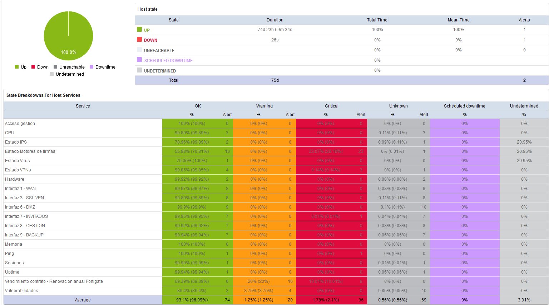Viewport: 549px width, 305px height.
Task: Click the gray UNDETERMINED state square
Action: pyautogui.click(x=139, y=70)
